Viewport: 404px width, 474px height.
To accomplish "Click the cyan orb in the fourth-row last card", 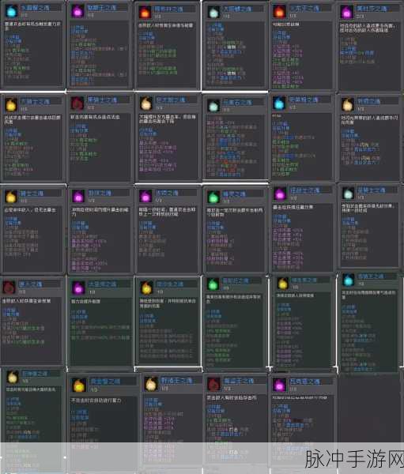I will [348, 280].
